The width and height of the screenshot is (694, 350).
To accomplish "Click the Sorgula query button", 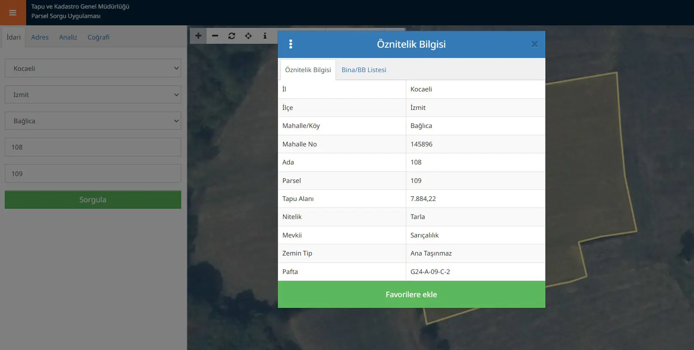I will click(93, 200).
